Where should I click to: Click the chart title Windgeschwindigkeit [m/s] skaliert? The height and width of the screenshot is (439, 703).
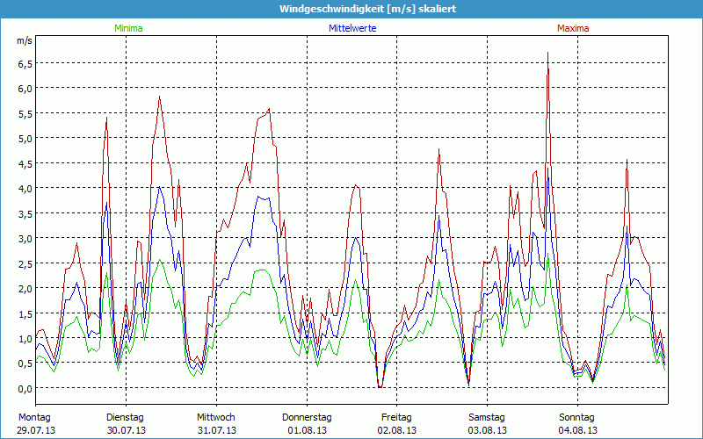(x=368, y=9)
